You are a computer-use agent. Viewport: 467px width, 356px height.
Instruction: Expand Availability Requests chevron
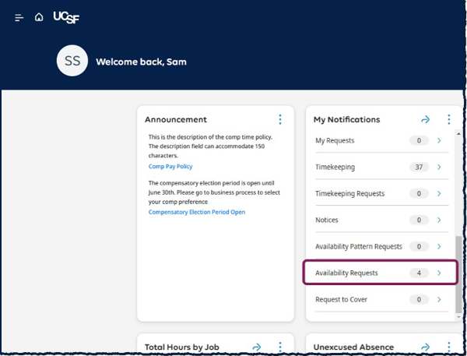tap(439, 273)
